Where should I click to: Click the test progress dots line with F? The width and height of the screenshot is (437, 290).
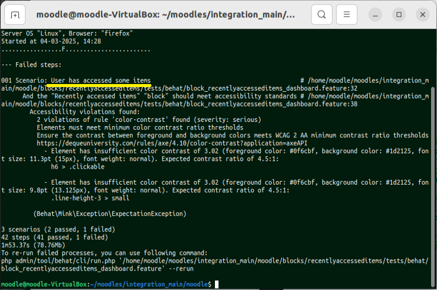click(x=76, y=49)
